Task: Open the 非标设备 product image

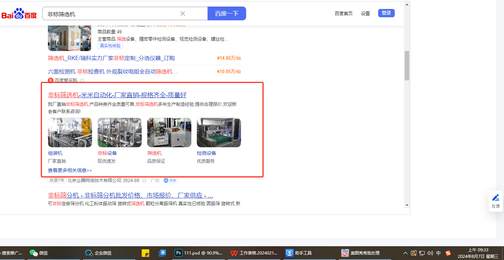Action: 120,132
